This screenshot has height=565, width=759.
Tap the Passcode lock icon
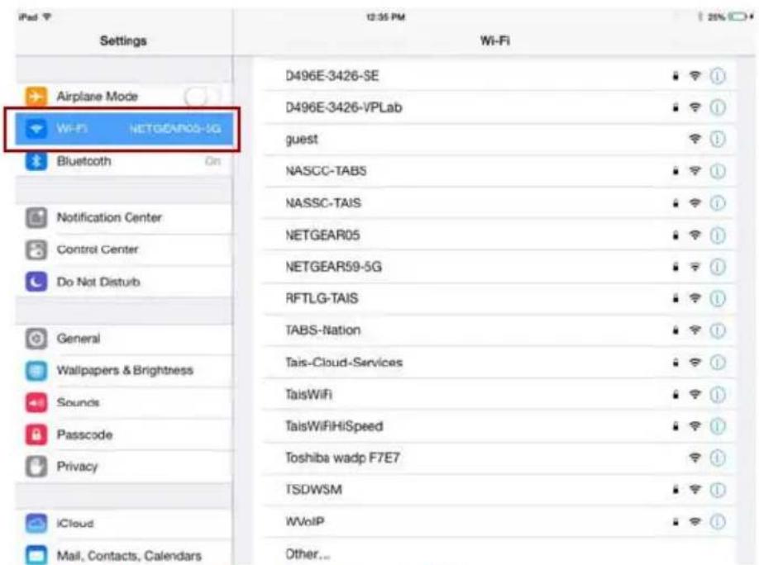click(36, 434)
